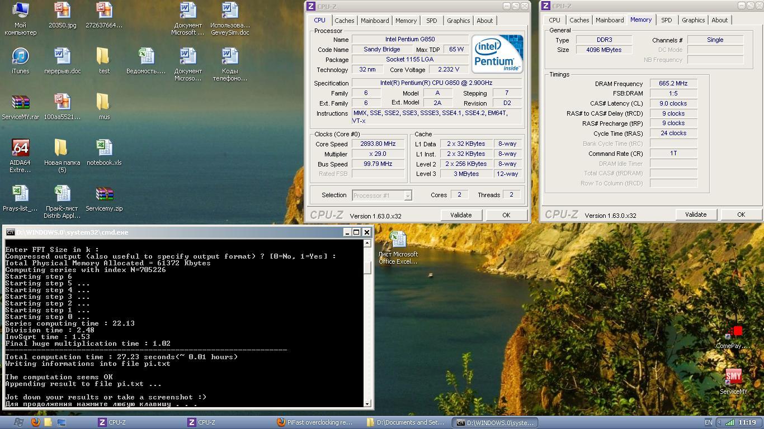
Task: Click the processor name Intel Pentium G850
Action: 410,40
